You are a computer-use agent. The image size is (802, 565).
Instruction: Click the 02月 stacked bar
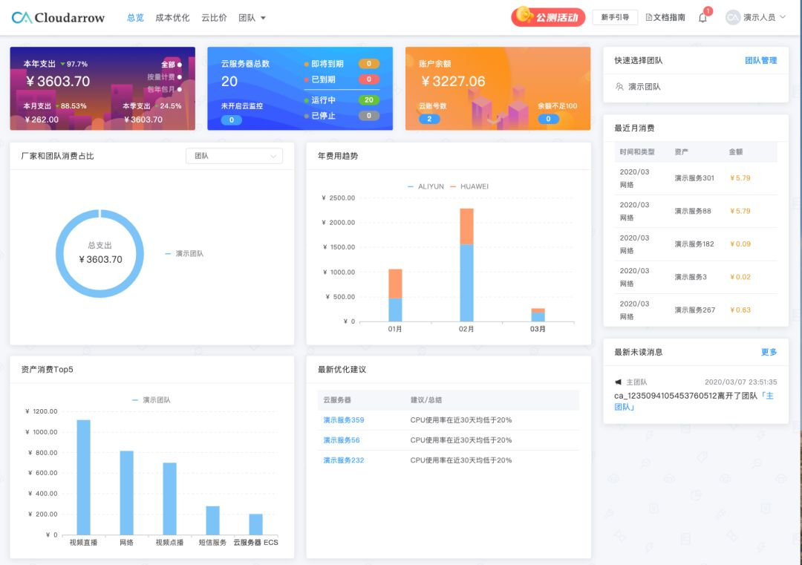[x=466, y=265]
